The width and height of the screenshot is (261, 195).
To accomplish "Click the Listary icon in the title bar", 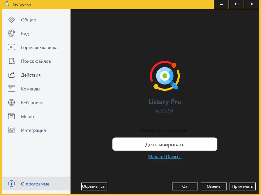I will [7, 5].
